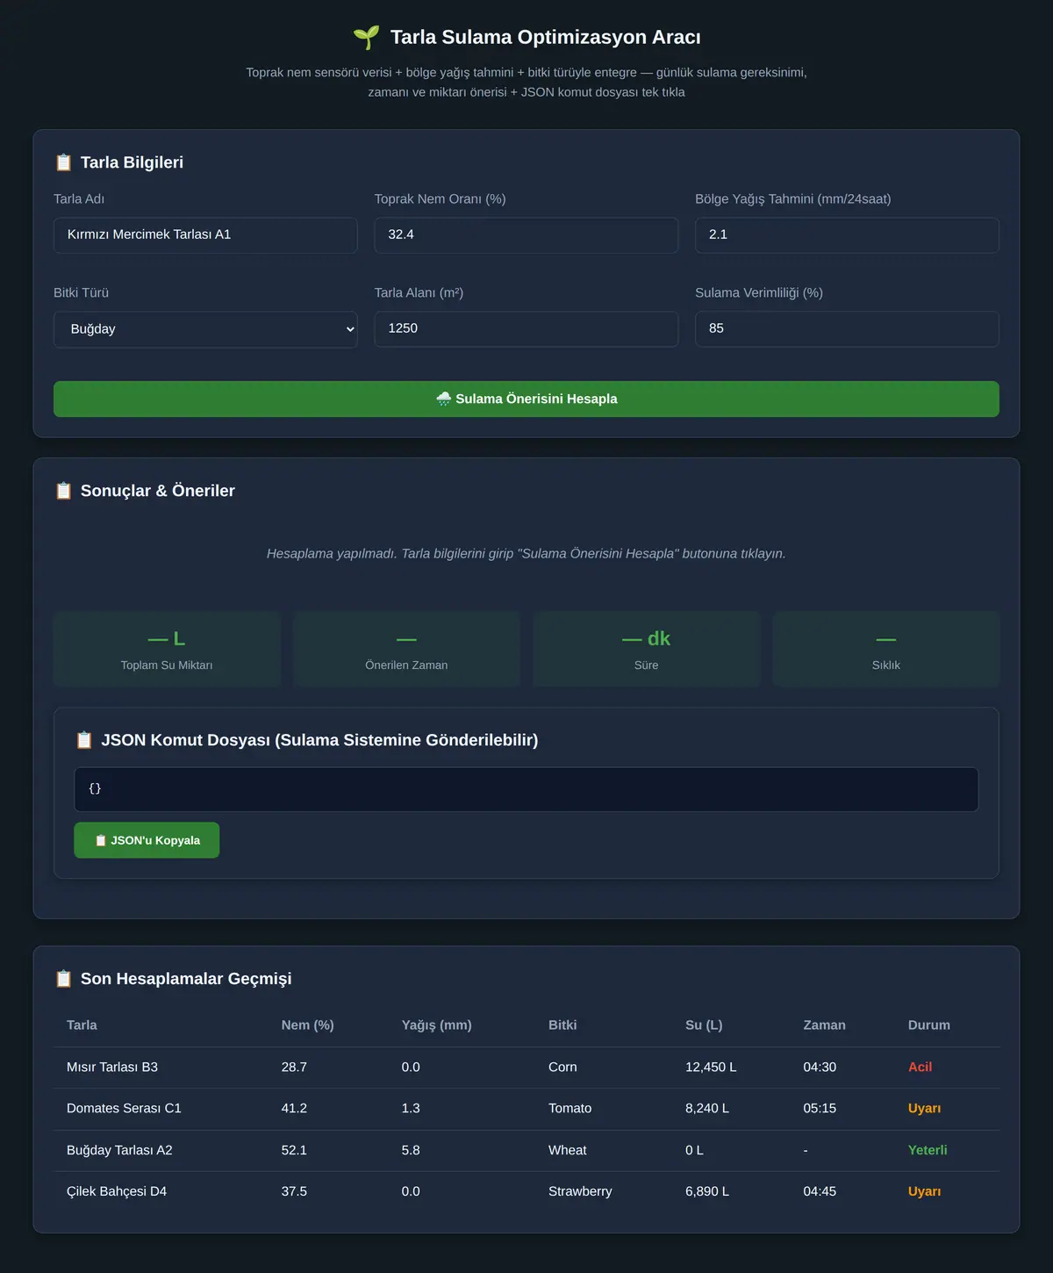1053x1273 pixels.
Task: Select the Buğday Tarlası A2 row name
Action: coord(119,1150)
